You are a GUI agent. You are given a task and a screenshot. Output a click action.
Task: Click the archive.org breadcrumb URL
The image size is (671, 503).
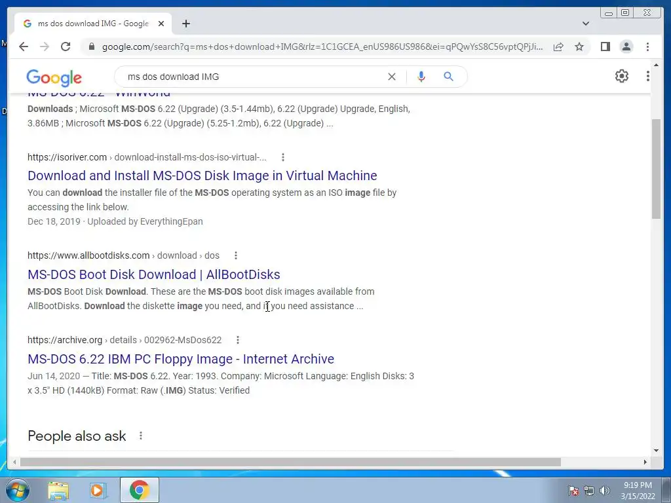point(125,340)
